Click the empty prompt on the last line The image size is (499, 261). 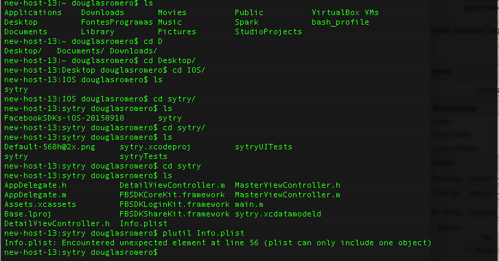81,252
